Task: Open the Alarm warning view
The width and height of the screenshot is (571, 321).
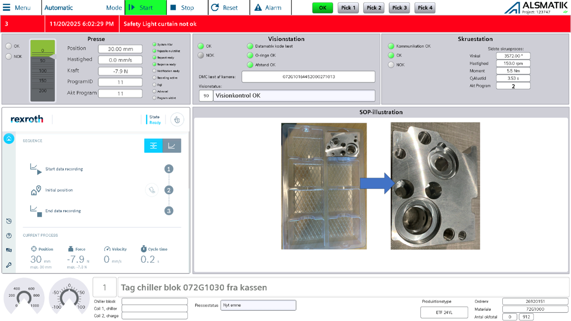Action: (268, 7)
